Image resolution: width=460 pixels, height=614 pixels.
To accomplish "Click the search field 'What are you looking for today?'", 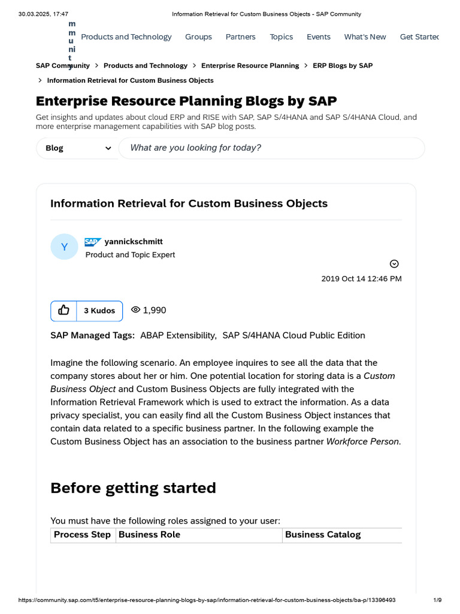I will pyautogui.click(x=271, y=148).
